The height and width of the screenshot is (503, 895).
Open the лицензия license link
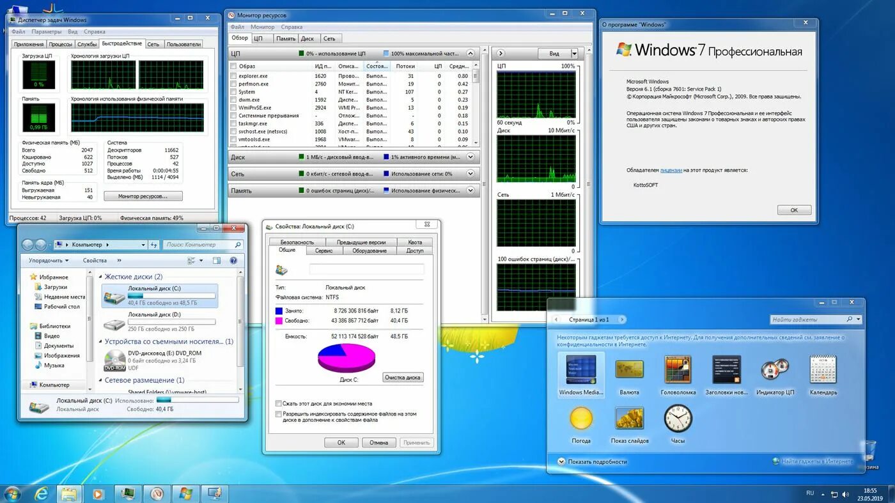click(x=671, y=170)
